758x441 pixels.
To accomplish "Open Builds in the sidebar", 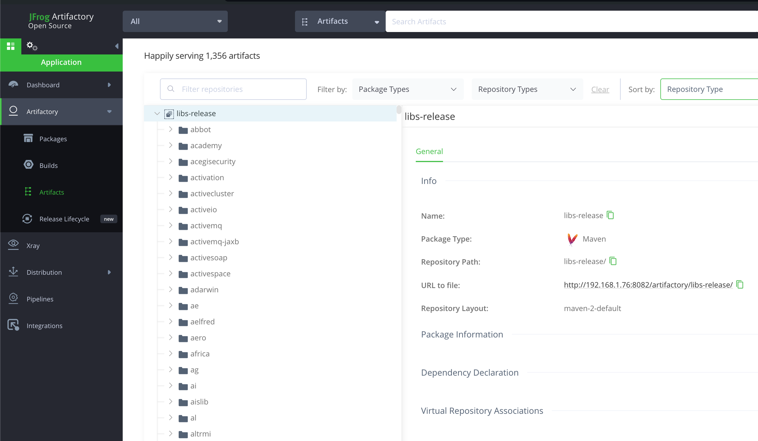I will (49, 166).
